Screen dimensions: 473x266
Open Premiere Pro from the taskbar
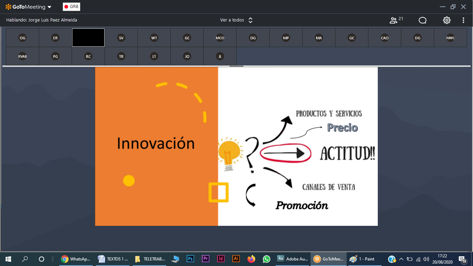(x=206, y=259)
